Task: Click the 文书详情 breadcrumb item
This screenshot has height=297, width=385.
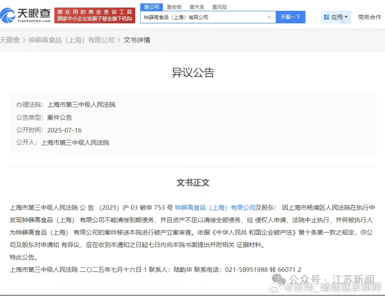Action: (x=137, y=40)
